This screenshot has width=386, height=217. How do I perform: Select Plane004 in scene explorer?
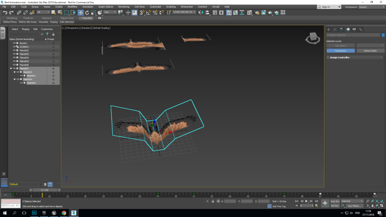(24, 58)
